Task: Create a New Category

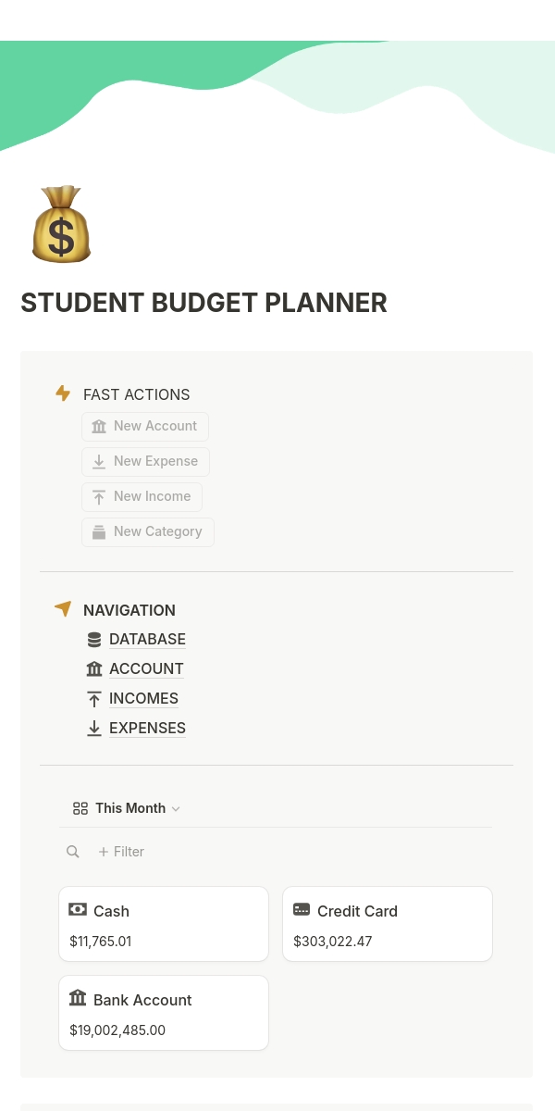Action: click(x=148, y=531)
